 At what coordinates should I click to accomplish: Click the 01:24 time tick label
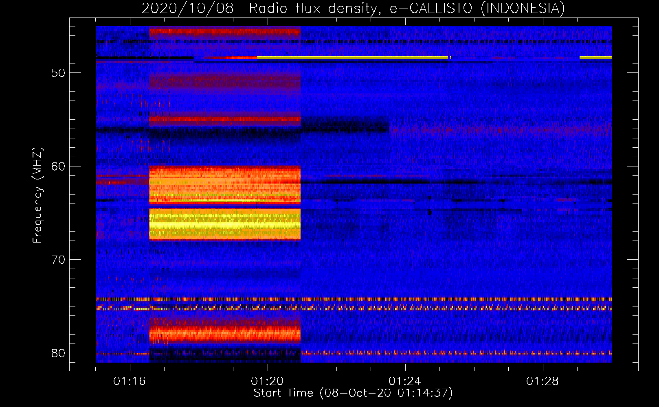(x=405, y=381)
